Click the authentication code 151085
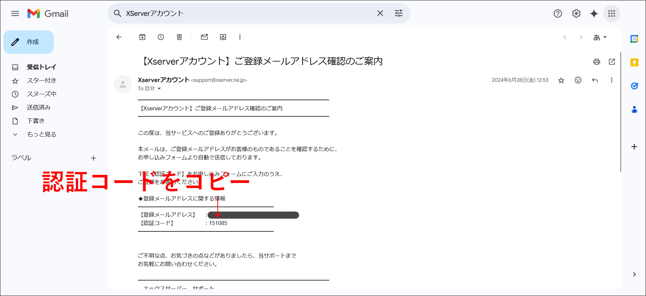This screenshot has width=646, height=296. (218, 223)
